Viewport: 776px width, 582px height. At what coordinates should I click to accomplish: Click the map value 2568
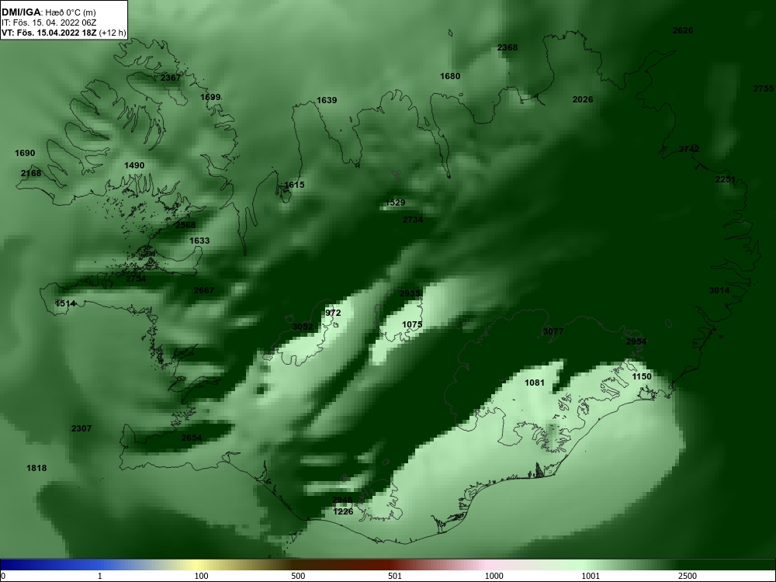[185, 225]
